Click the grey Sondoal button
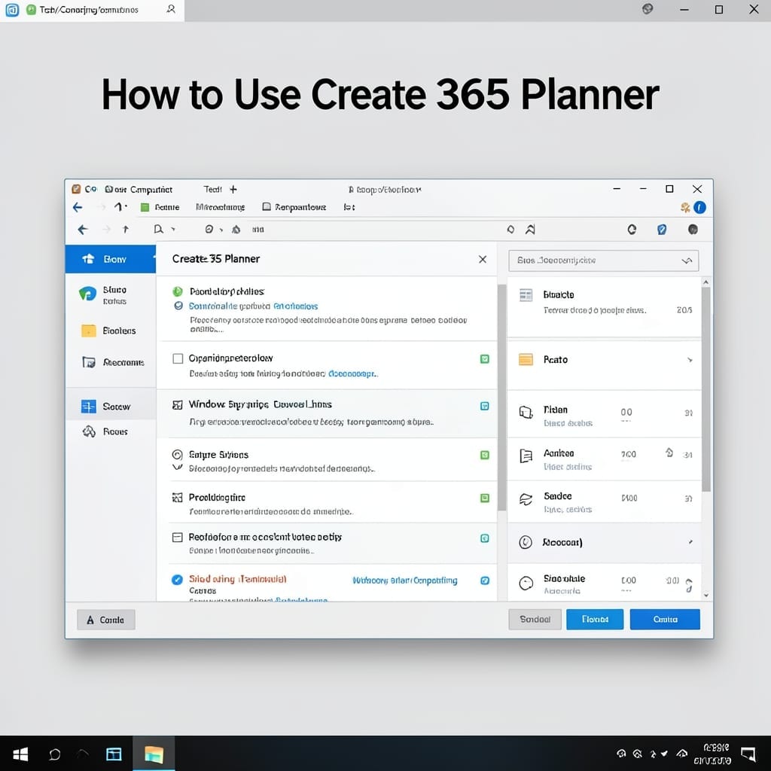 click(x=535, y=619)
